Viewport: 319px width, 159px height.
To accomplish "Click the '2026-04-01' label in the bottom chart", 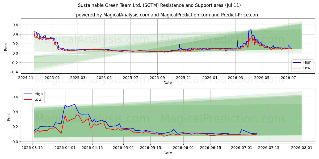I will tap(65, 148).
